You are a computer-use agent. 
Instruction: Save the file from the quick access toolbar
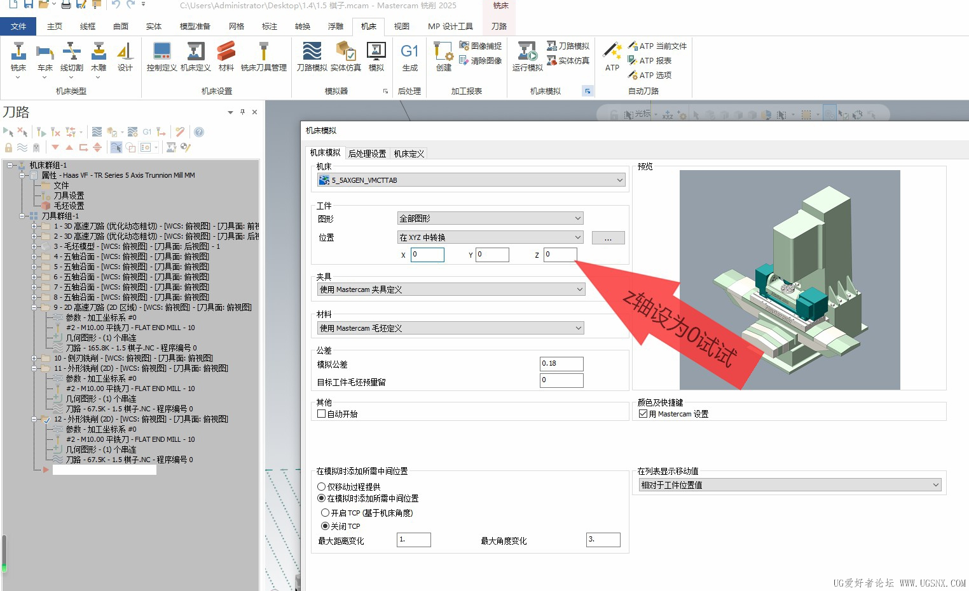(29, 4)
